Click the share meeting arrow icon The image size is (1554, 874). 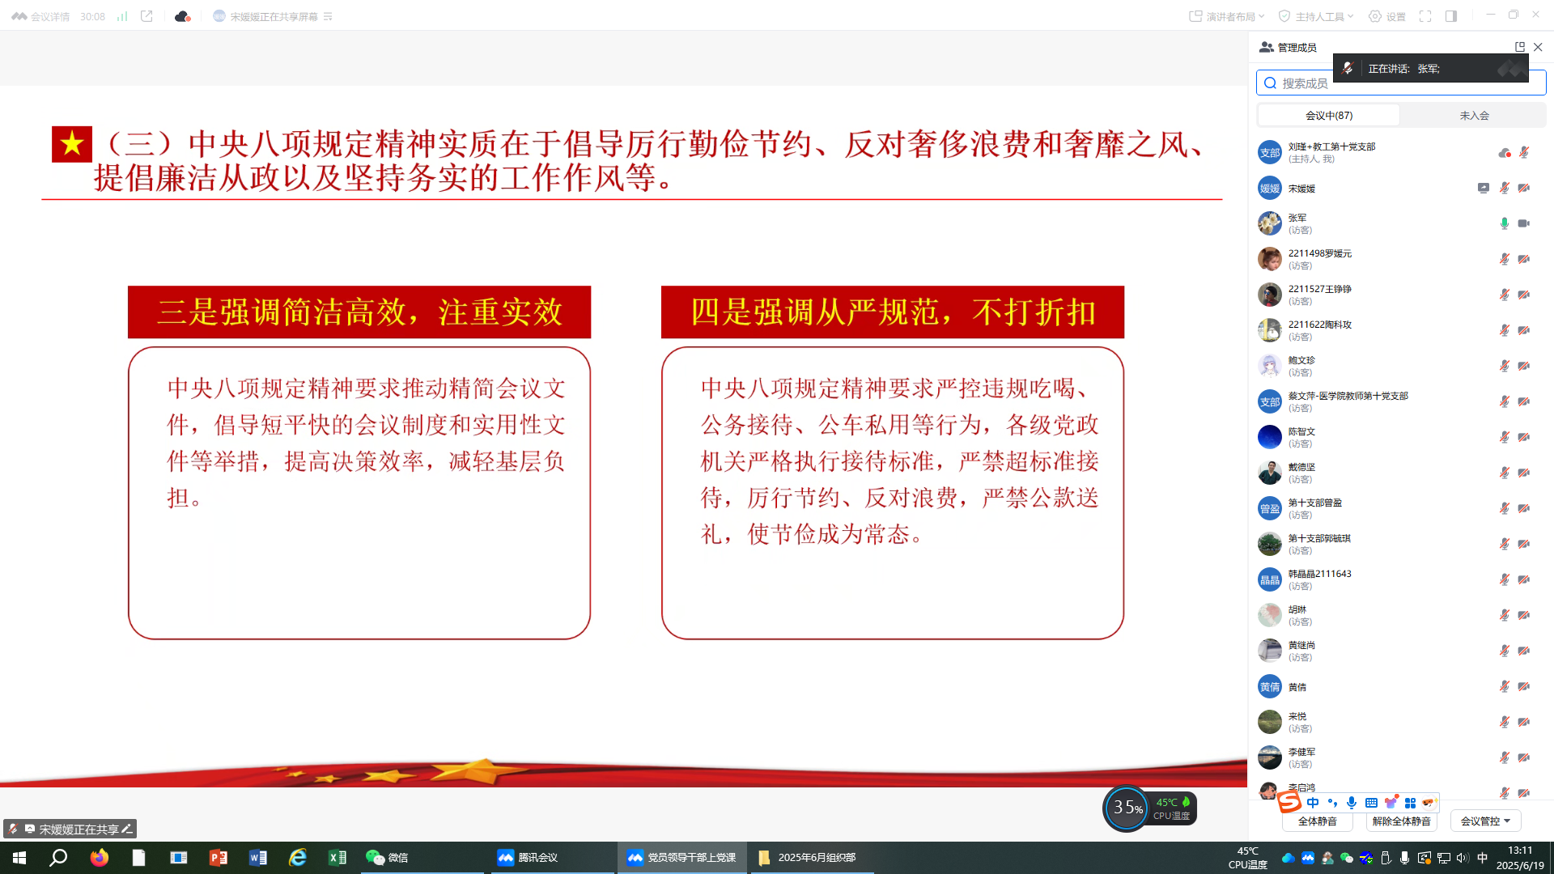click(146, 16)
